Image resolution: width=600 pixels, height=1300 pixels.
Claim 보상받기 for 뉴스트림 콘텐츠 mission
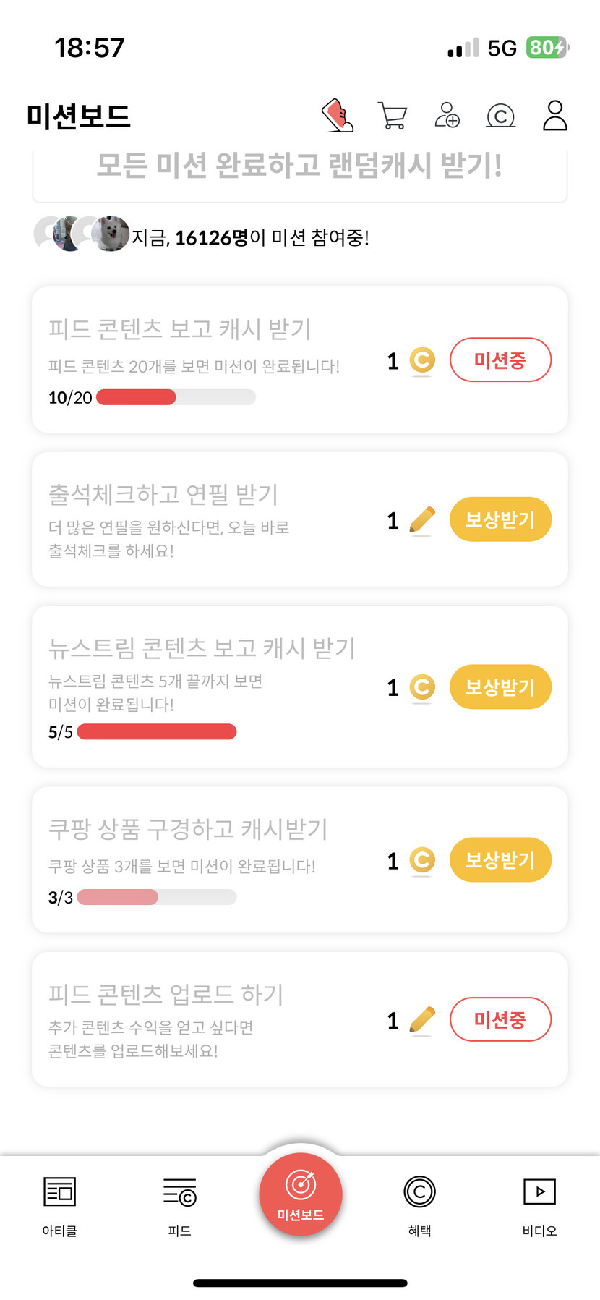tap(500, 687)
